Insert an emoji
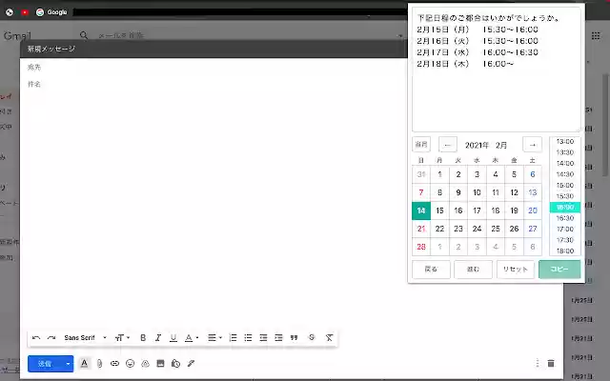This screenshot has width=610, height=381. click(130, 364)
